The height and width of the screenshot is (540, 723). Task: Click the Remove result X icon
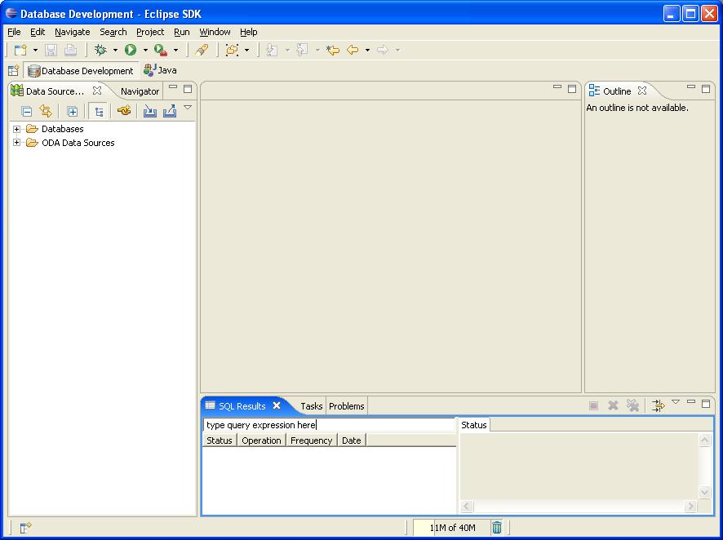614,405
